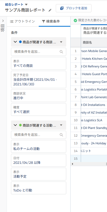Click the ブロックを追加 button
Viewport: 107px width, 212px height.
(x=74, y=8)
